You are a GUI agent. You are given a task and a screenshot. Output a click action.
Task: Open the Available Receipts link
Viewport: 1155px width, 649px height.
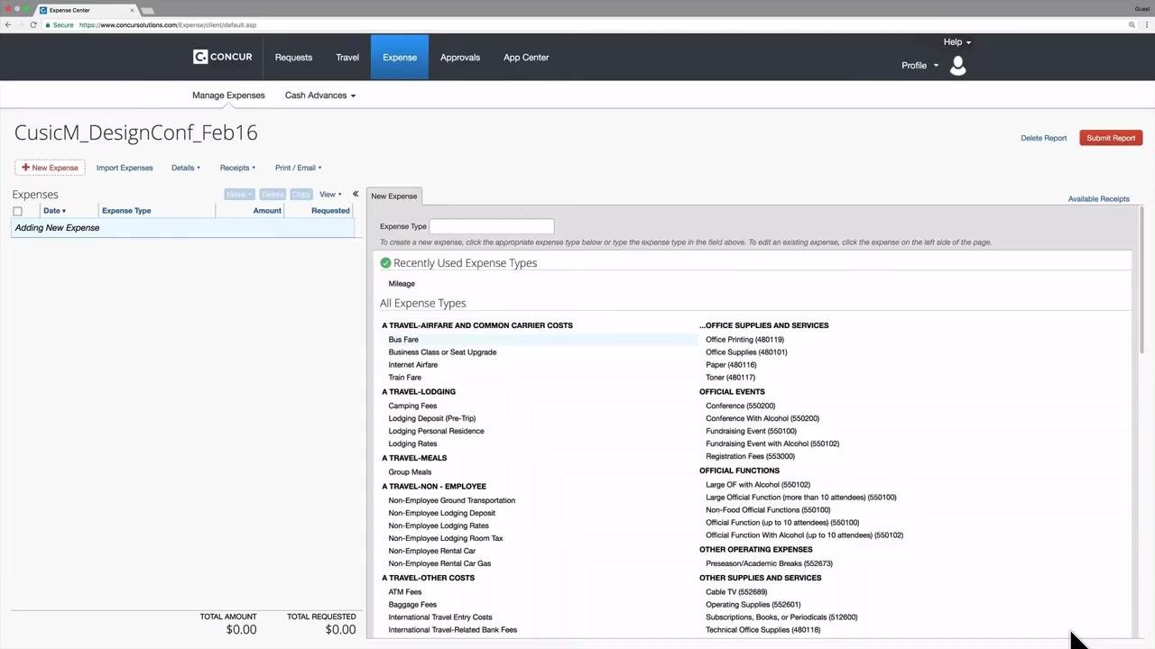pyautogui.click(x=1099, y=198)
